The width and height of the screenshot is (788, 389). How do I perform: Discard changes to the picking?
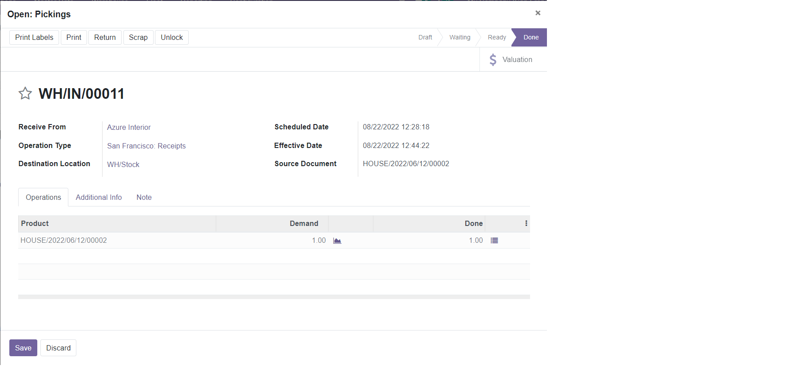[x=58, y=348]
